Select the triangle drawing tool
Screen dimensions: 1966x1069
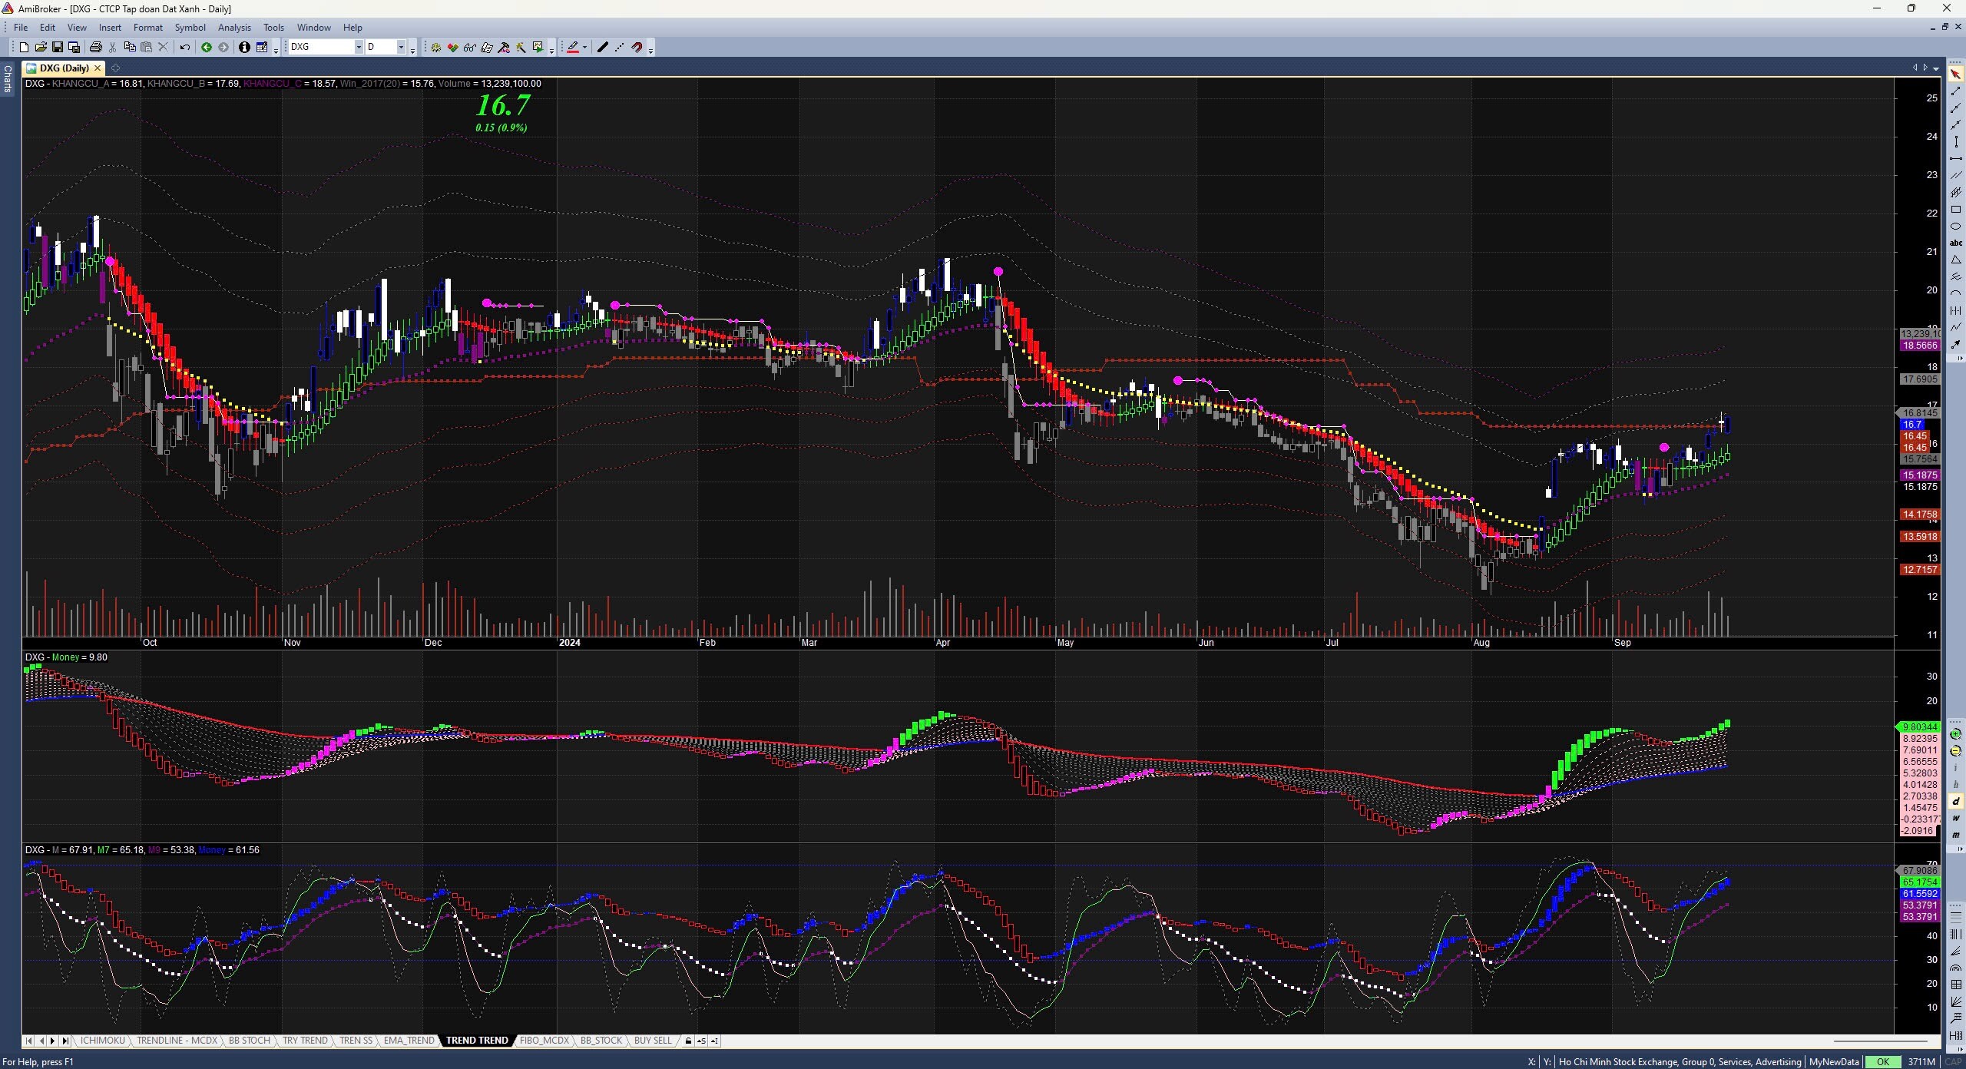tap(1956, 260)
